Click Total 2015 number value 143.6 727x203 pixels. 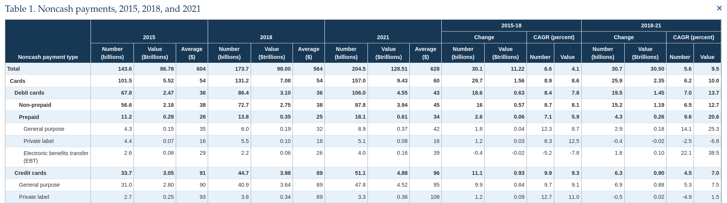(x=125, y=69)
